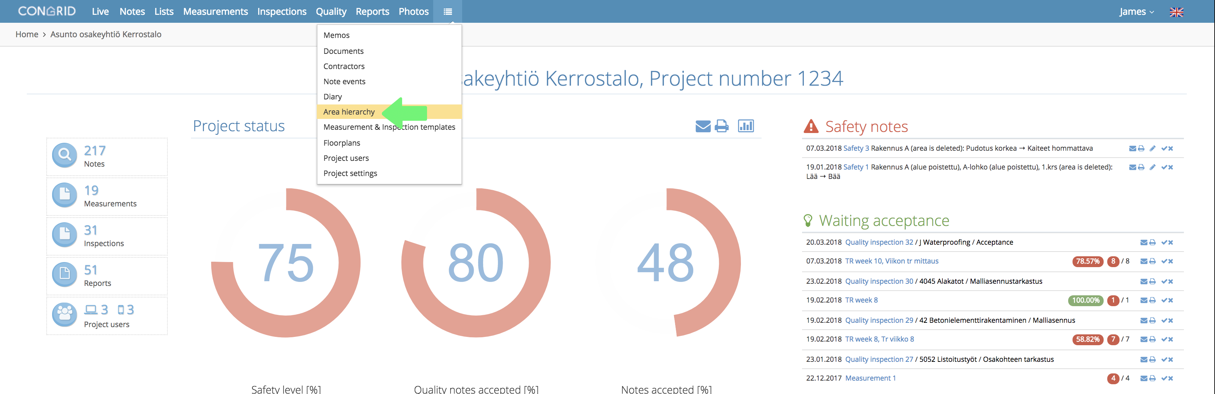Email the Quality inspection 29 row
1215x394 pixels.
click(x=1144, y=321)
